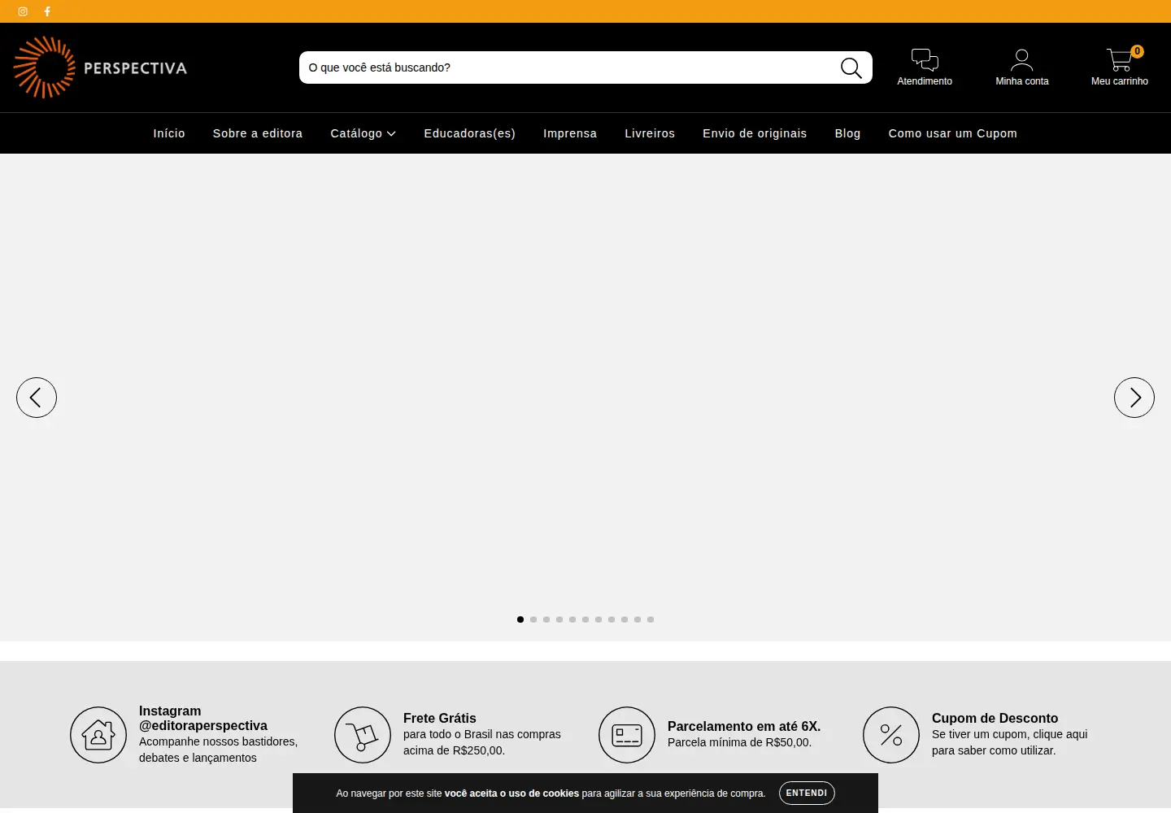Open Meu carrinho shopping cart icon
Image resolution: width=1171 pixels, height=813 pixels.
[x=1120, y=60]
